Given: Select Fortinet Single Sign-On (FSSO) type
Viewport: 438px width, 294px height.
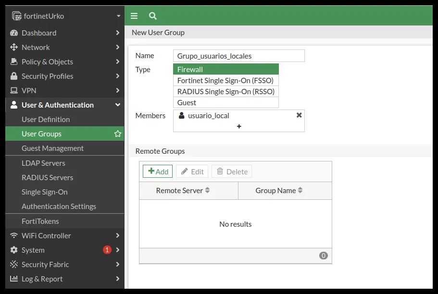Looking at the screenshot, I should [225, 80].
